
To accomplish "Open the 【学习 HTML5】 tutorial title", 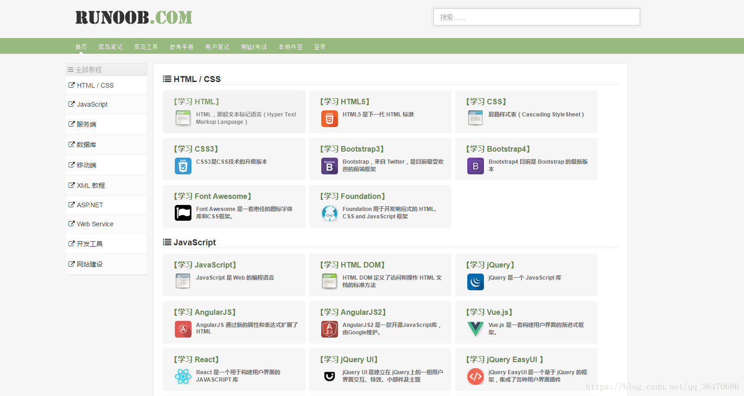I will click(x=345, y=102).
